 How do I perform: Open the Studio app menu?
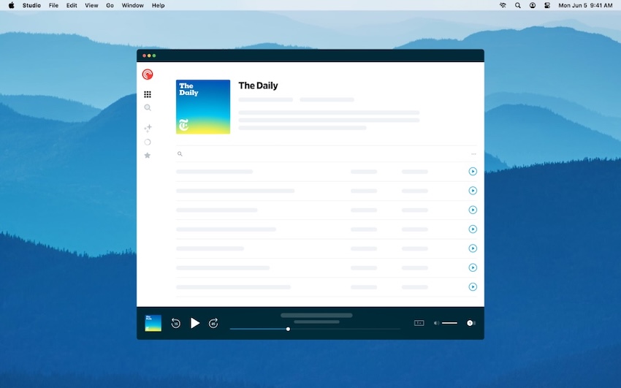point(31,5)
